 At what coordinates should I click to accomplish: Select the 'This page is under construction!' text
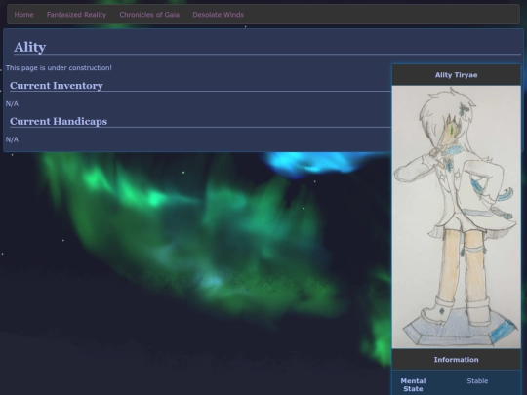pos(59,68)
